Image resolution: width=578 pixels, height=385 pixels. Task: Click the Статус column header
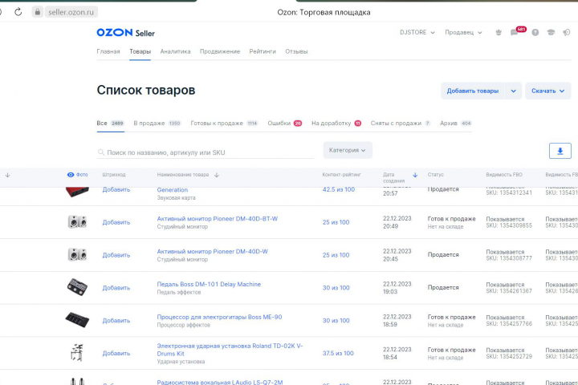pos(436,175)
